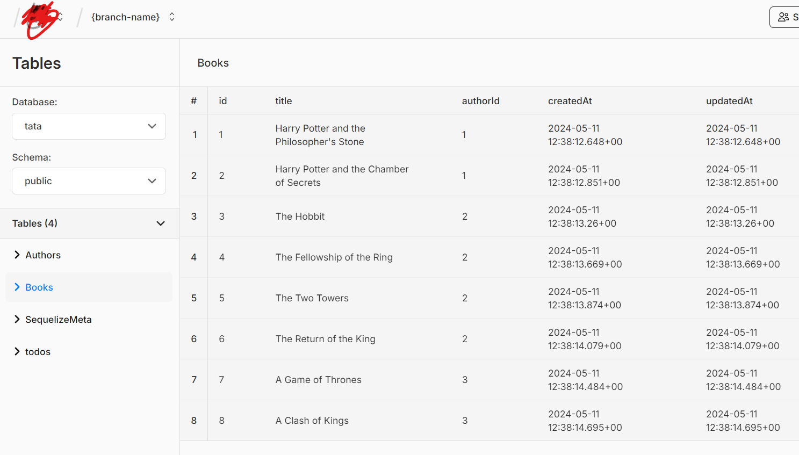Expand the SequelizeMeta table chevron

point(17,319)
